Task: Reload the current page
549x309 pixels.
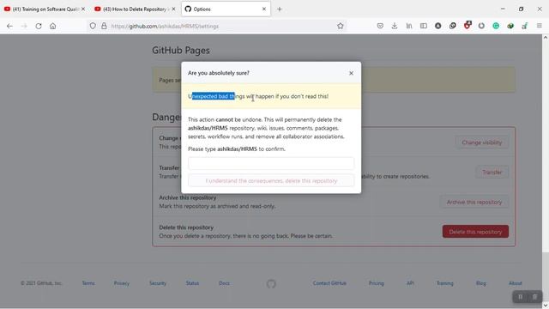Action: point(39,26)
